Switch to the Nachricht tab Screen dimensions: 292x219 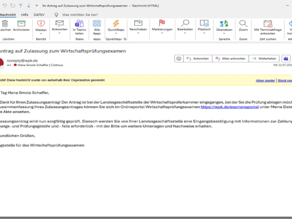[x=8, y=15]
